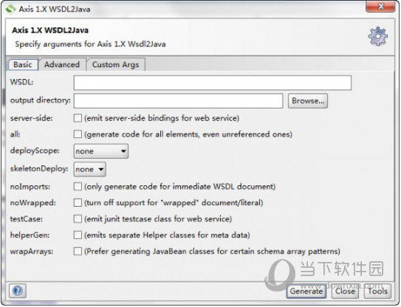Focus the WSDL input field

tap(213, 83)
